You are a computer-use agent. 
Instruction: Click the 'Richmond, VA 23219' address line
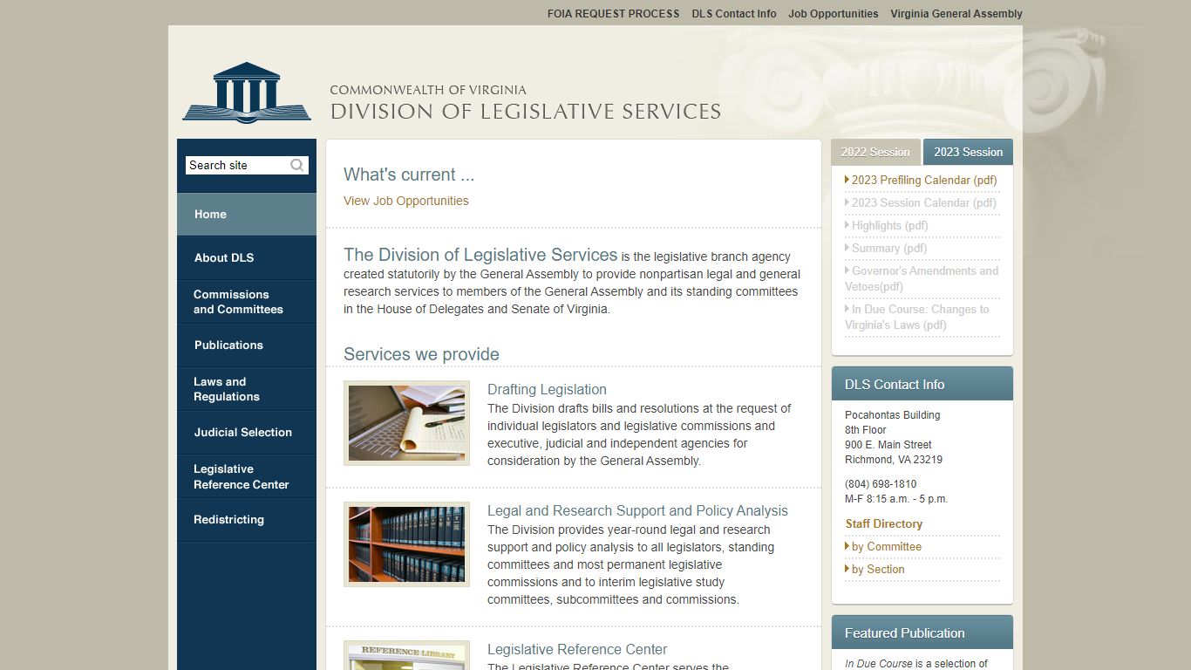(894, 460)
